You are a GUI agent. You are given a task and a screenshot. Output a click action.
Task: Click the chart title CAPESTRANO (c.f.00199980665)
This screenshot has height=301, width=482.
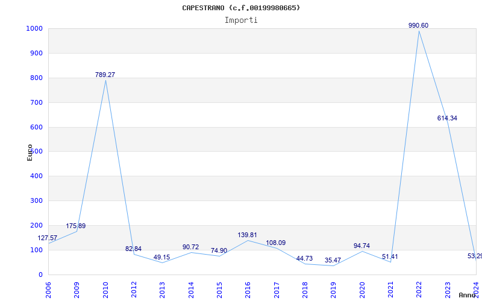[x=241, y=8]
